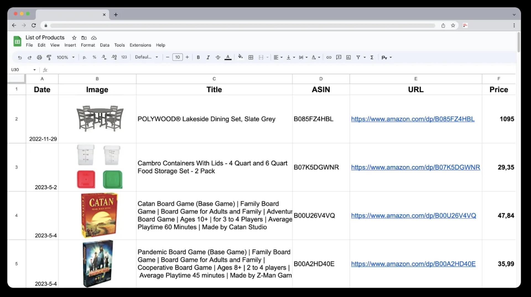531x297 pixels.
Task: Open the Functions (sigma) menu
Action: (x=372, y=57)
